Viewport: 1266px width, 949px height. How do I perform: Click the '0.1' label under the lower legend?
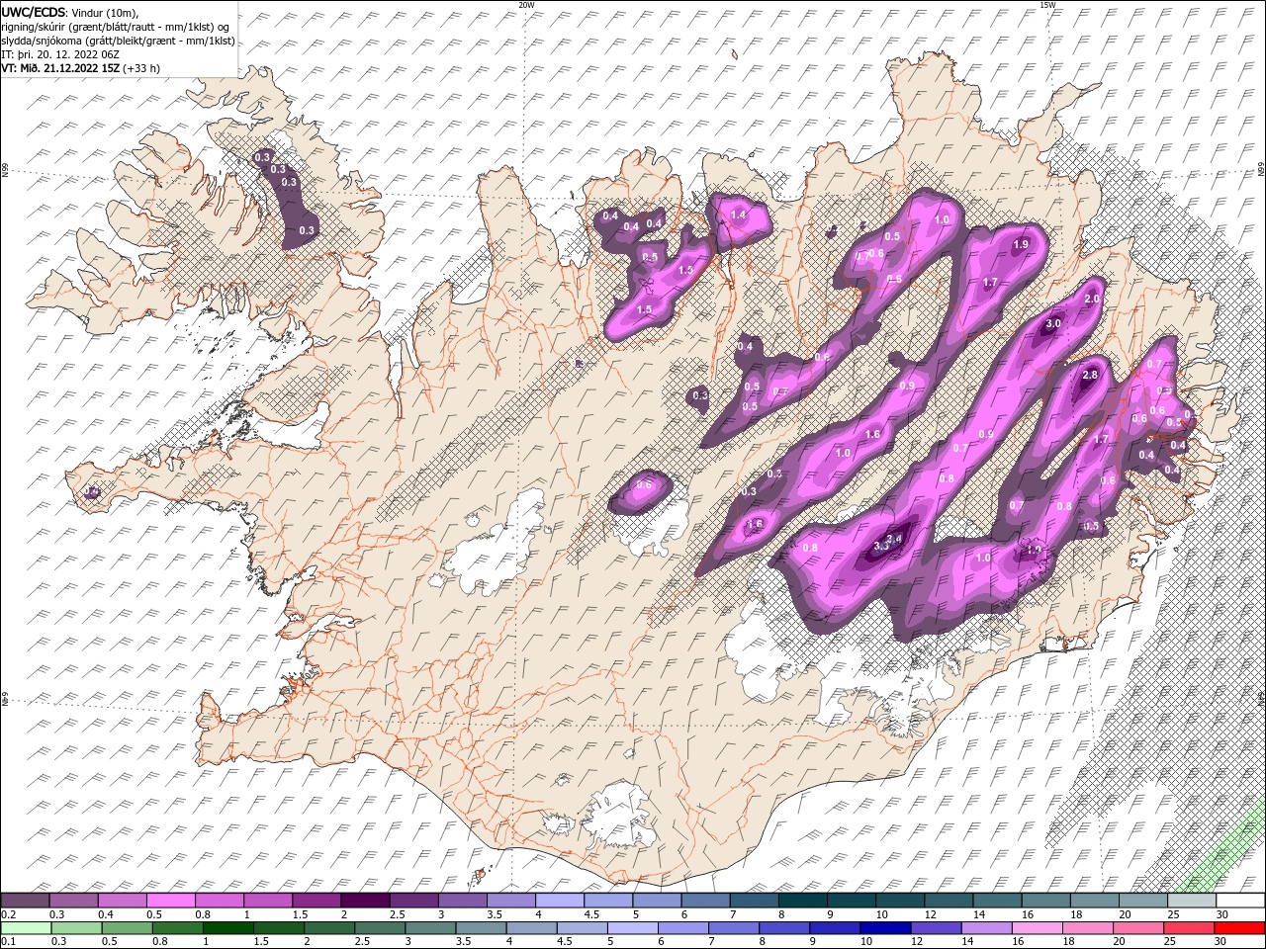[x=7, y=941]
